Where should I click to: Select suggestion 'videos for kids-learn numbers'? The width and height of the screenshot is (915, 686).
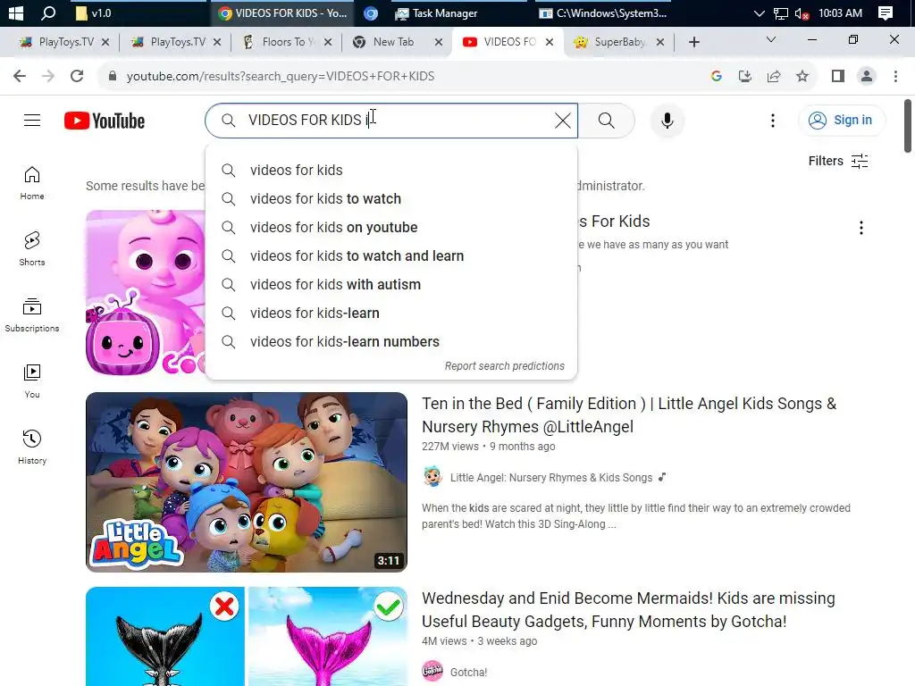(x=391, y=342)
